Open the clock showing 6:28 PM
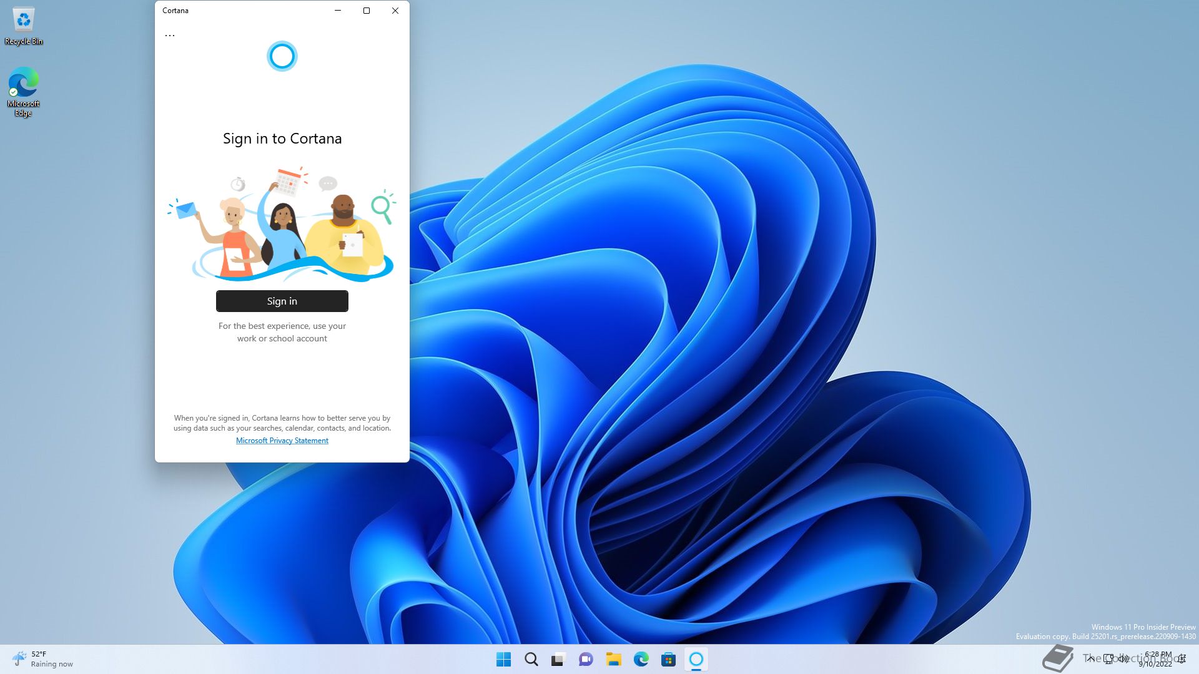Screen dimensions: 1199x674 [1157, 659]
